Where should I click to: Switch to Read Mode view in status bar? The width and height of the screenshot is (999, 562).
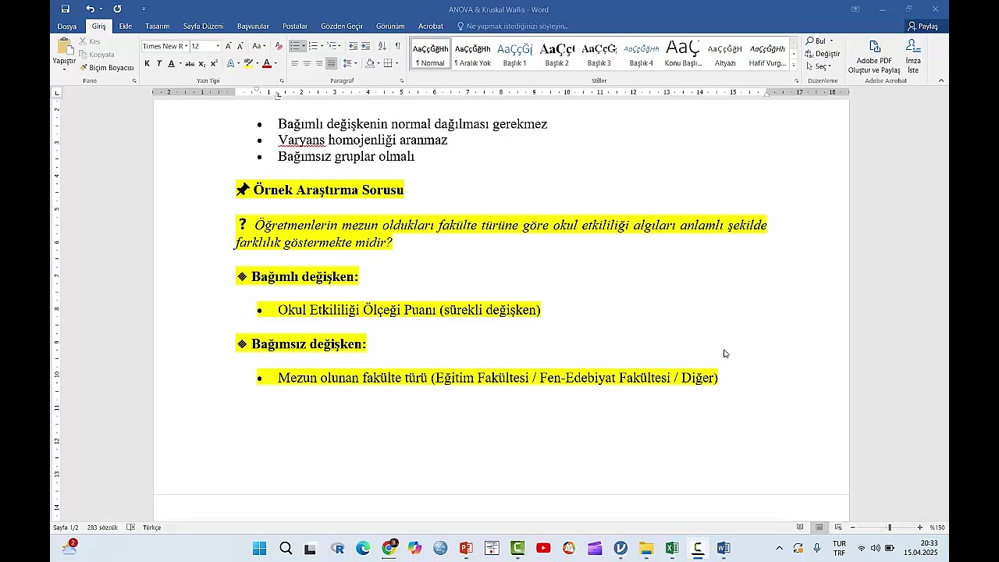point(800,528)
